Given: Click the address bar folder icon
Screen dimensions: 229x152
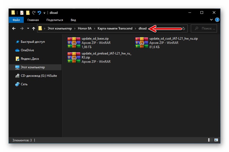Looking at the screenshot, I should pos(40,28).
